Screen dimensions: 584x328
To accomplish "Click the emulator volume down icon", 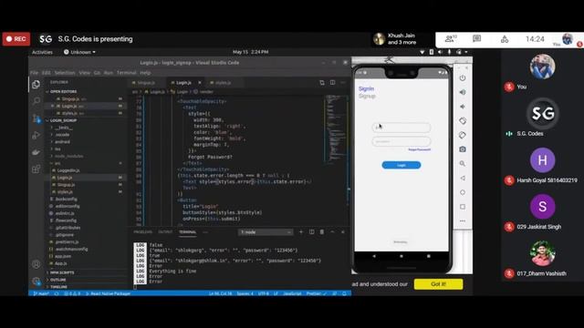I will tap(463, 107).
